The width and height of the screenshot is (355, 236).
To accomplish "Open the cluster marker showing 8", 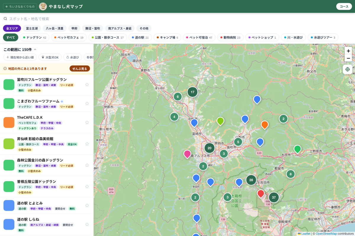I will click(x=291, y=174).
